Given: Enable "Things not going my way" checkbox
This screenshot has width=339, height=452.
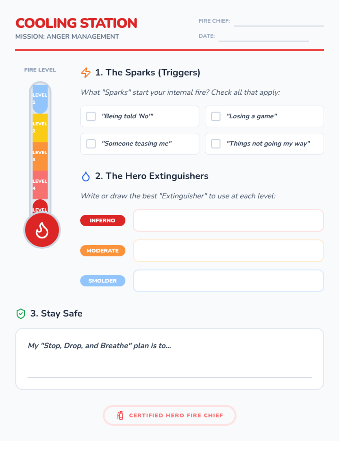Looking at the screenshot, I should [x=216, y=144].
